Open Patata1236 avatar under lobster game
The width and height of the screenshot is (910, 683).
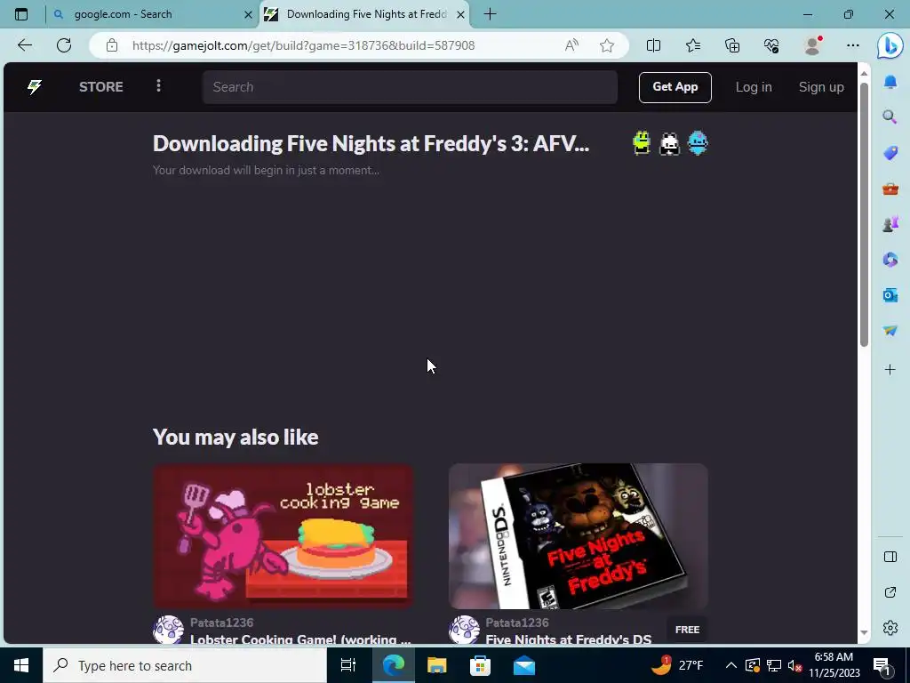click(x=168, y=630)
